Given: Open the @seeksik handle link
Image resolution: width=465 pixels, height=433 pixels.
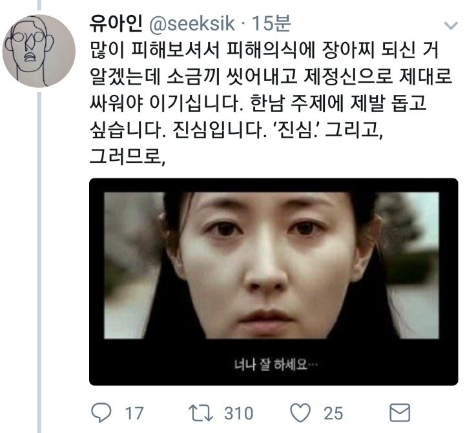Looking at the screenshot, I should pos(192,24).
